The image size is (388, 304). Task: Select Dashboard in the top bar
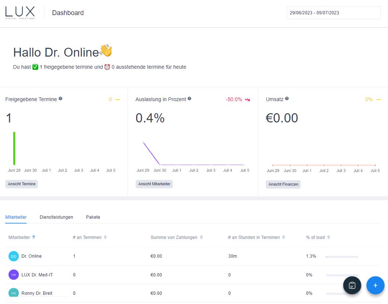tap(68, 12)
